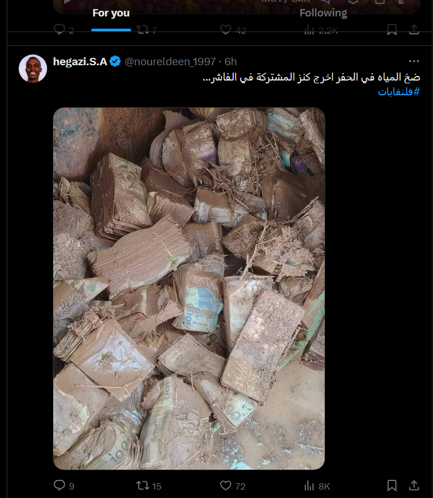
Task: Bookmark hegazi.S.A's post
Action: point(392,486)
